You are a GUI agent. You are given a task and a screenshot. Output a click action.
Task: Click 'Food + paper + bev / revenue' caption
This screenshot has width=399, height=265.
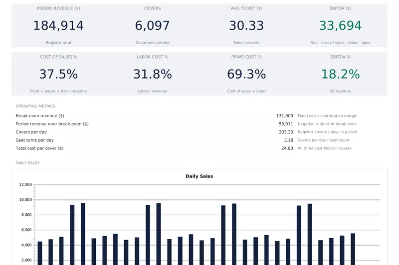pyautogui.click(x=58, y=91)
